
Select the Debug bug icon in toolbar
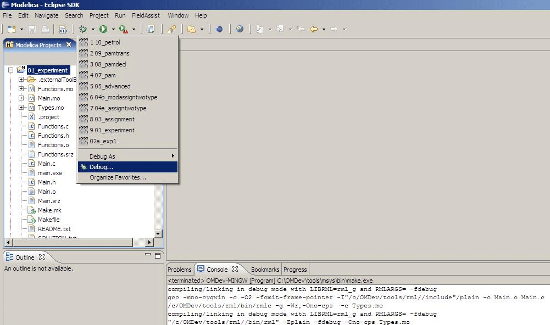[x=84, y=29]
